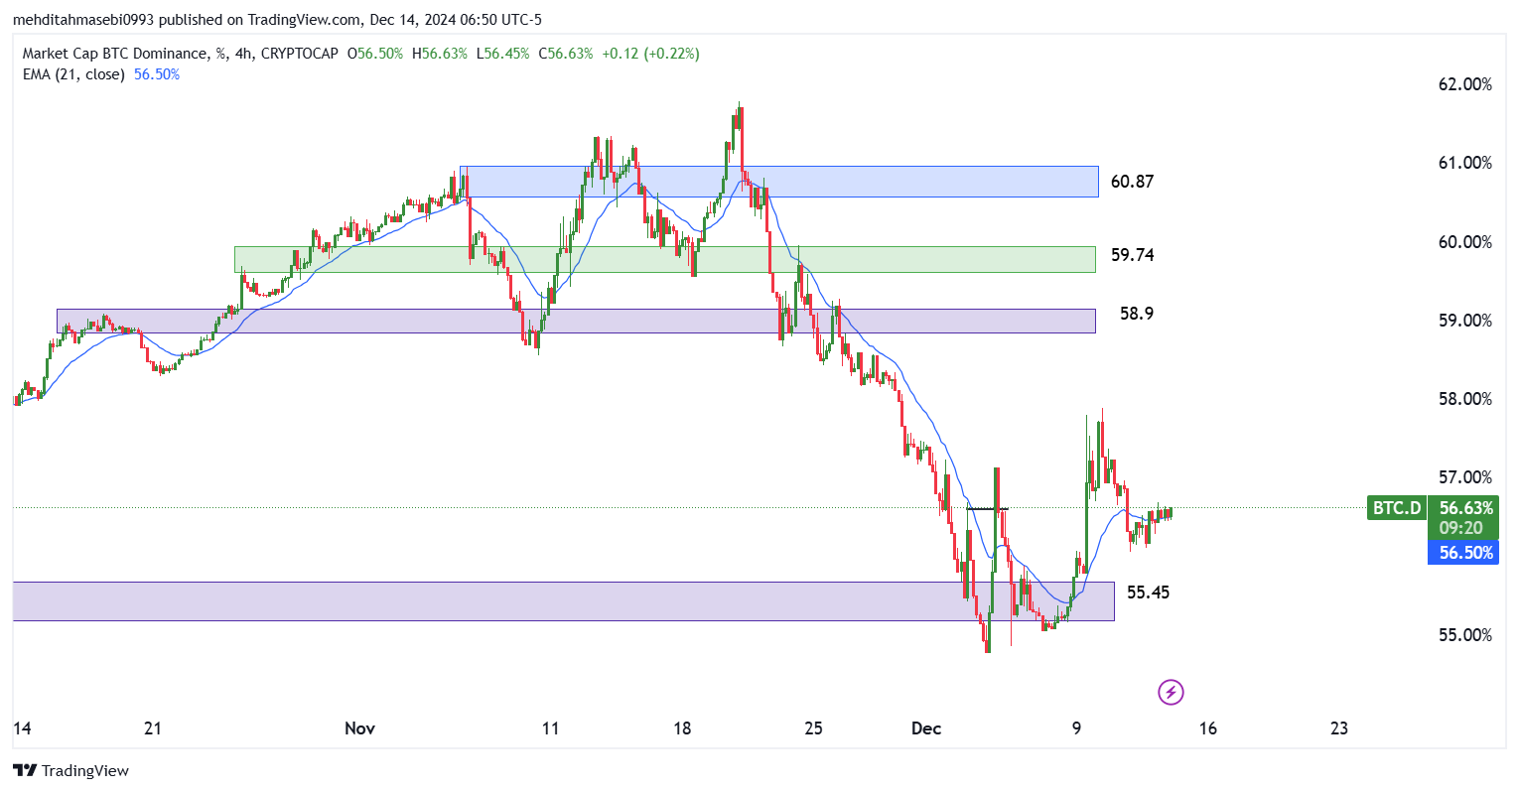This screenshot has width=1519, height=792.
Task: Click the CRYPTOCAP exchange name in title
Action: 299,54
